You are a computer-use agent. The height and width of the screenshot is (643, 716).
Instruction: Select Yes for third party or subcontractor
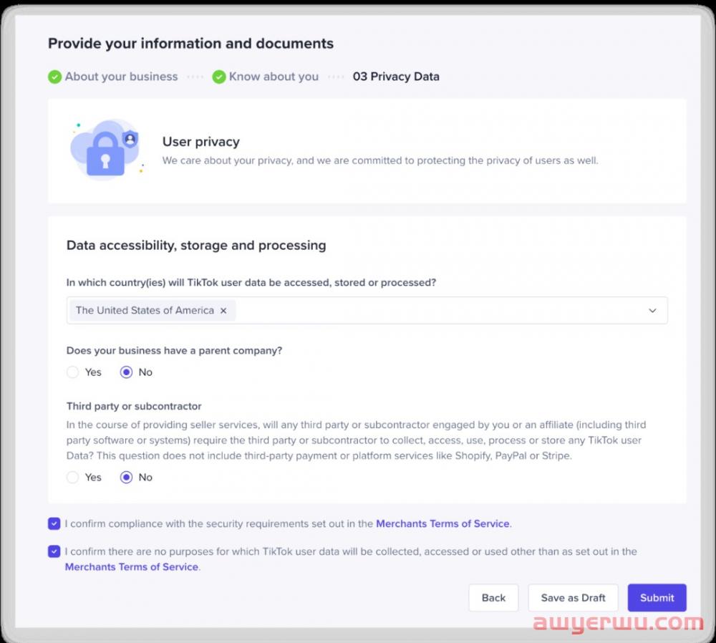72,478
